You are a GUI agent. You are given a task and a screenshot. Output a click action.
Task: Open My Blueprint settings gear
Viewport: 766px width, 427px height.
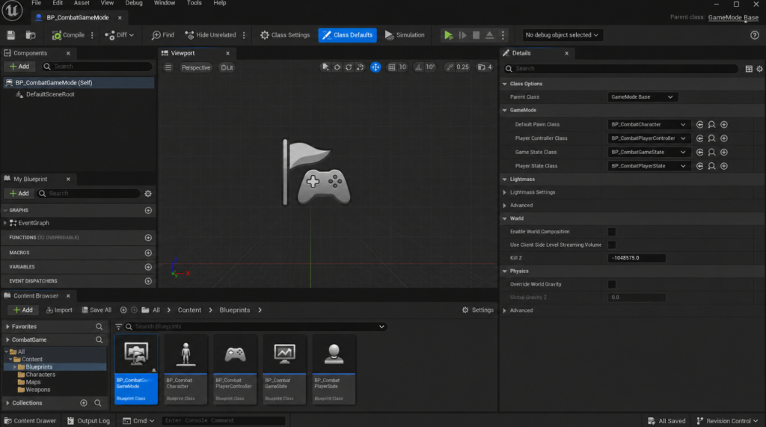coord(148,194)
